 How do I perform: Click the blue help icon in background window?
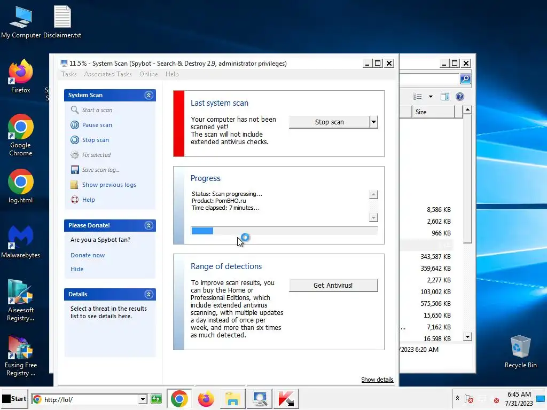pos(460,97)
